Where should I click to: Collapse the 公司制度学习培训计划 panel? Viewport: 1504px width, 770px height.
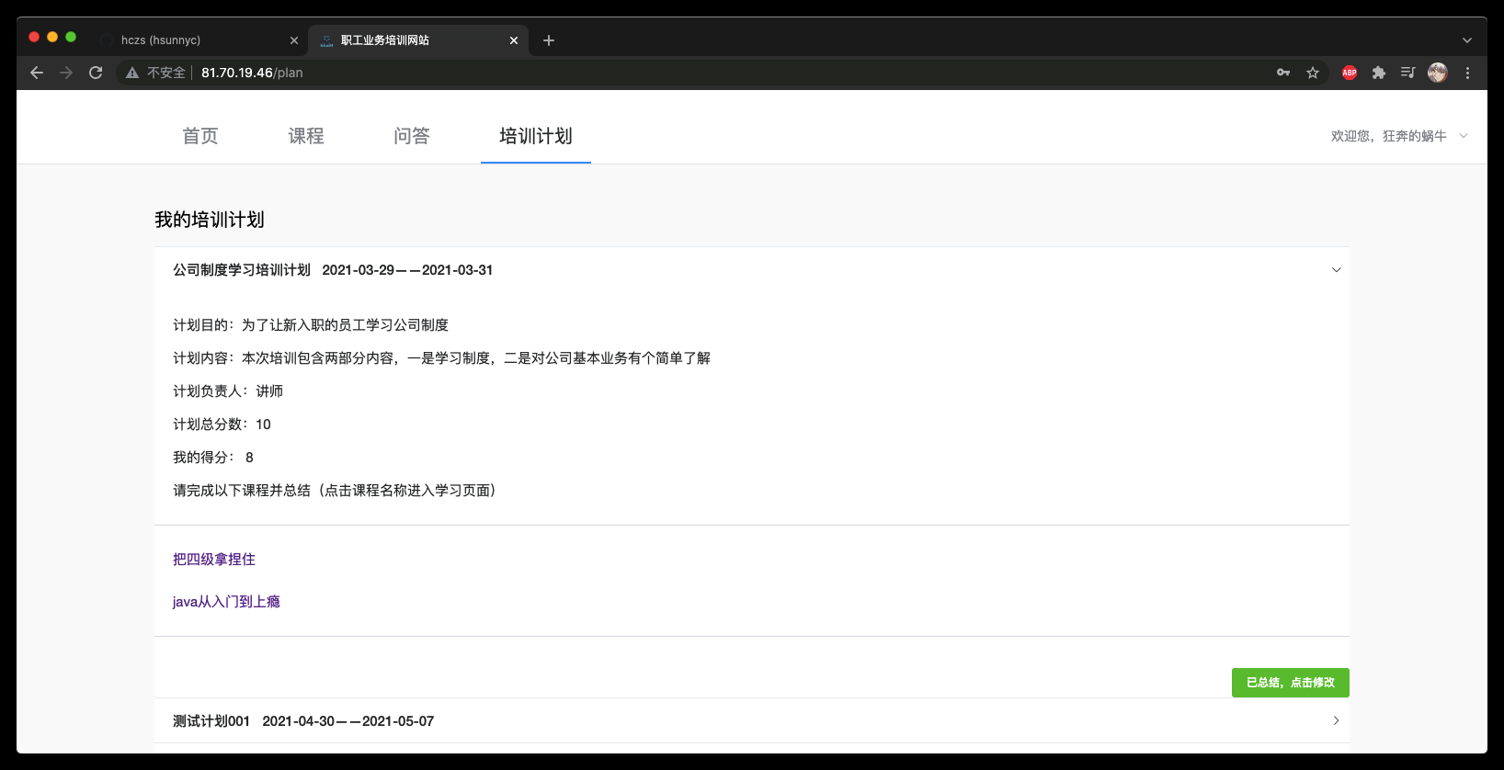(1336, 270)
